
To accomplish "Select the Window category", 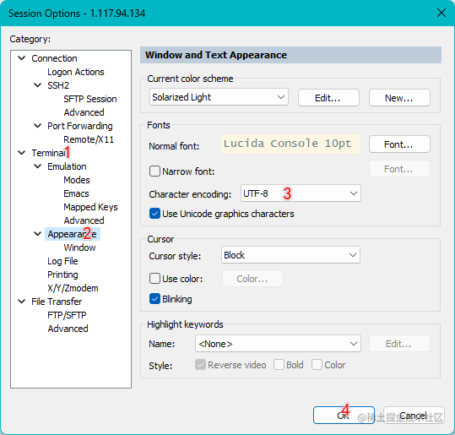I will coord(79,247).
